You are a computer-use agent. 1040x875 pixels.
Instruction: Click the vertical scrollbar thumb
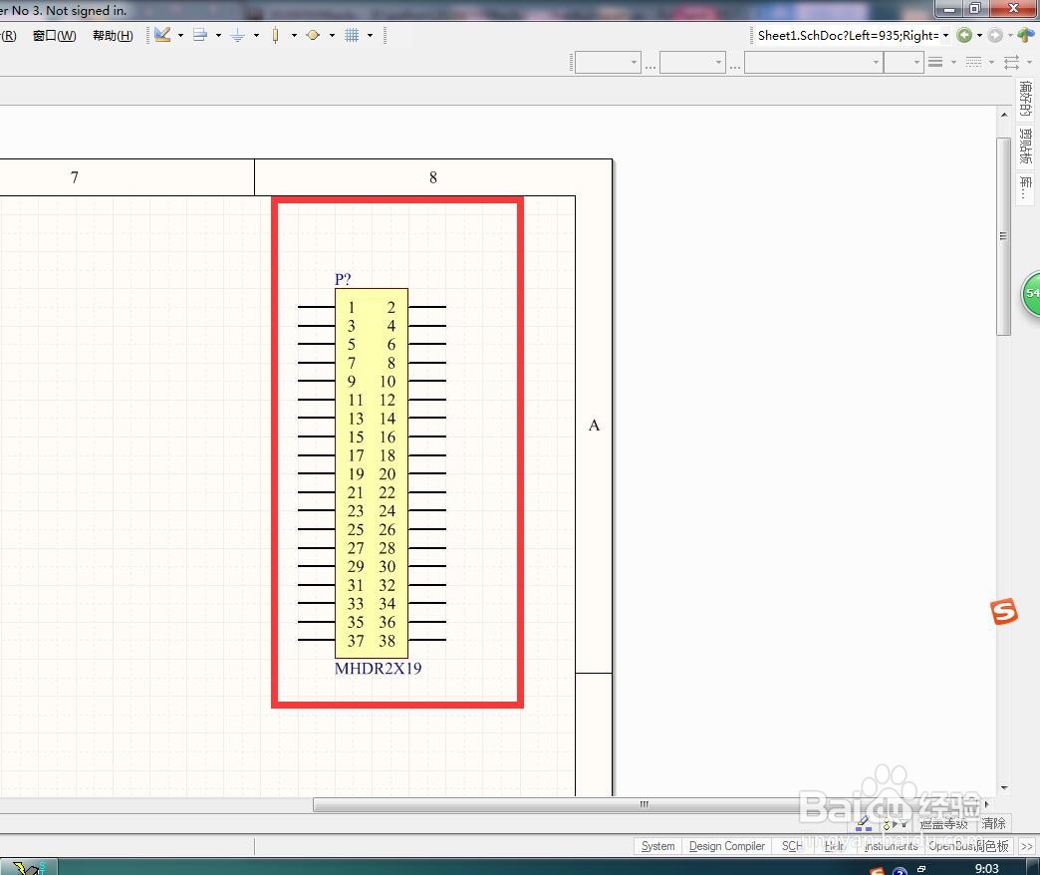[1003, 236]
